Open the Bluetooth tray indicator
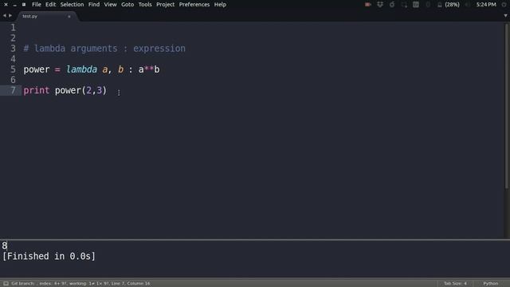This screenshot has width=510, height=287. click(428, 5)
